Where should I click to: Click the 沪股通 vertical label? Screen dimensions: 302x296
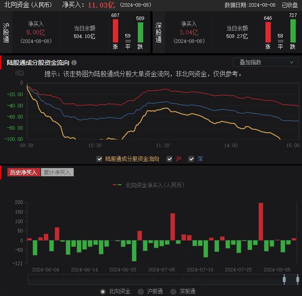6,33
